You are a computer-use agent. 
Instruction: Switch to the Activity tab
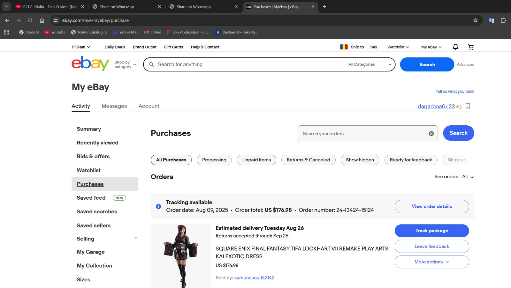[81, 106]
